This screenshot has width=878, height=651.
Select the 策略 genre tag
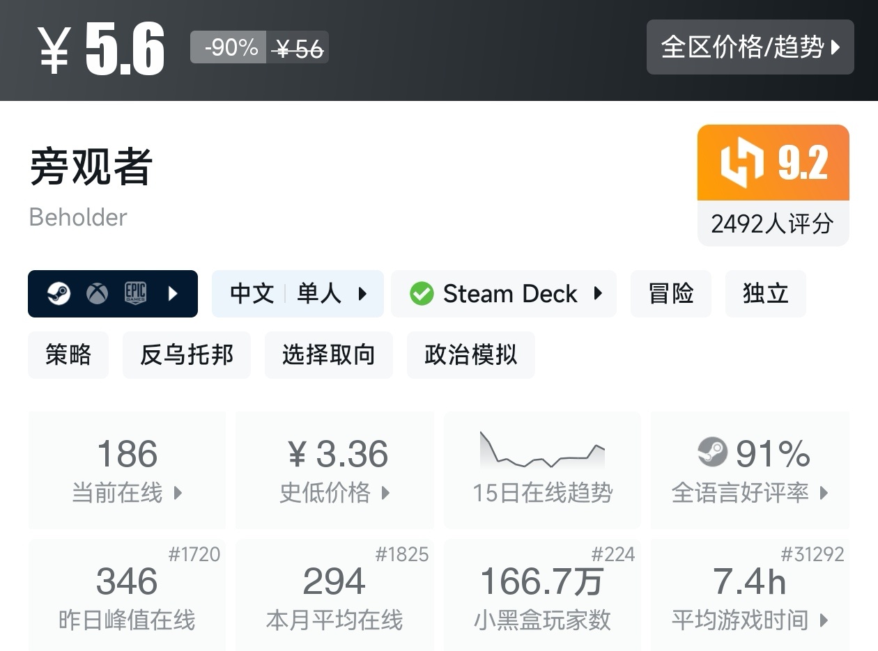point(68,355)
